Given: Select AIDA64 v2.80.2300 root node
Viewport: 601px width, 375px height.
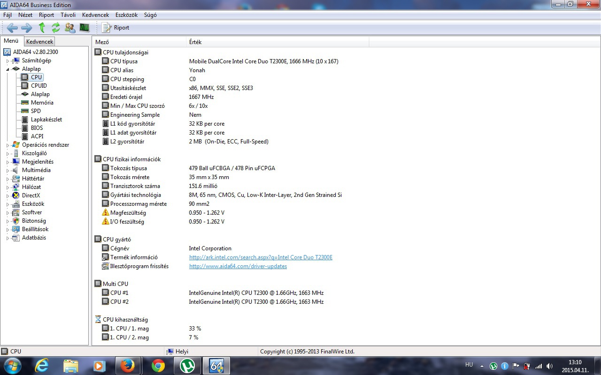Looking at the screenshot, I should [36, 52].
